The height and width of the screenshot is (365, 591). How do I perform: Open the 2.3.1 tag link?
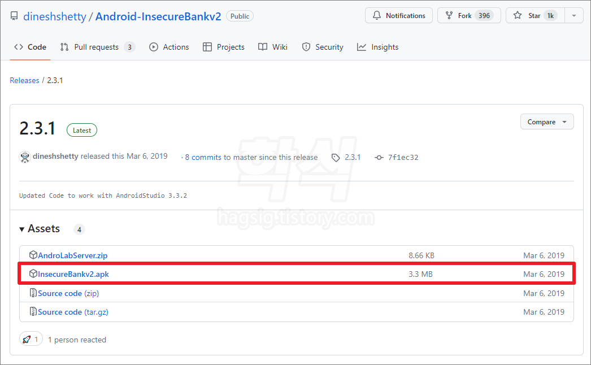pyautogui.click(x=353, y=157)
